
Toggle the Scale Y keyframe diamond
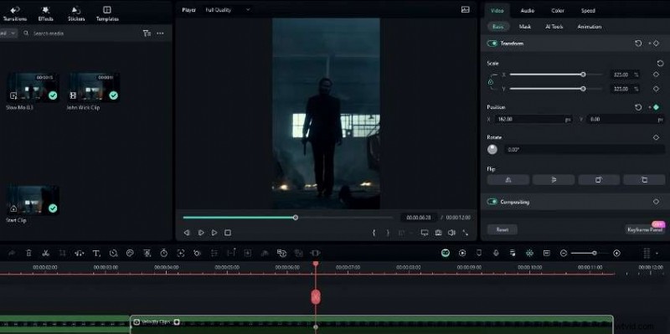click(x=656, y=89)
